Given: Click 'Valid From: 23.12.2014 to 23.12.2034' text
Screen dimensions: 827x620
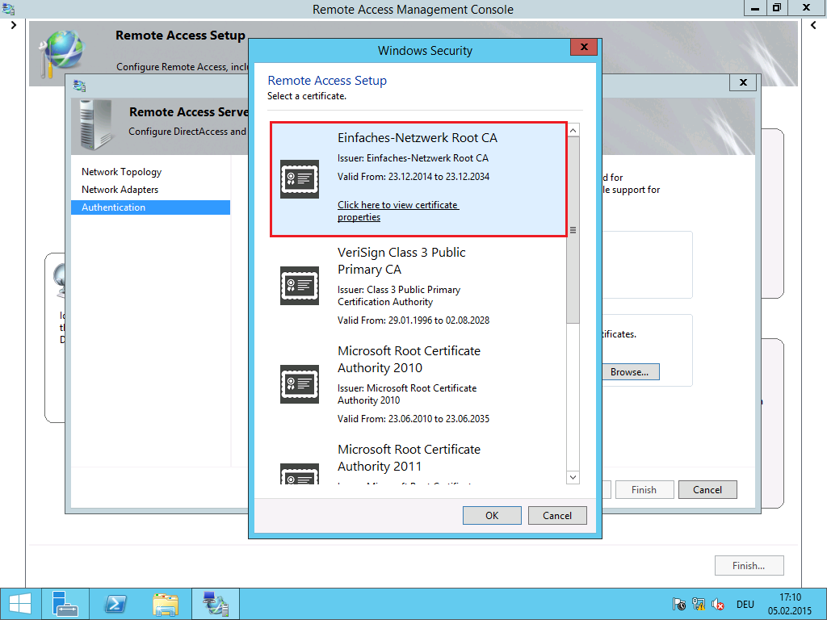Looking at the screenshot, I should (413, 177).
